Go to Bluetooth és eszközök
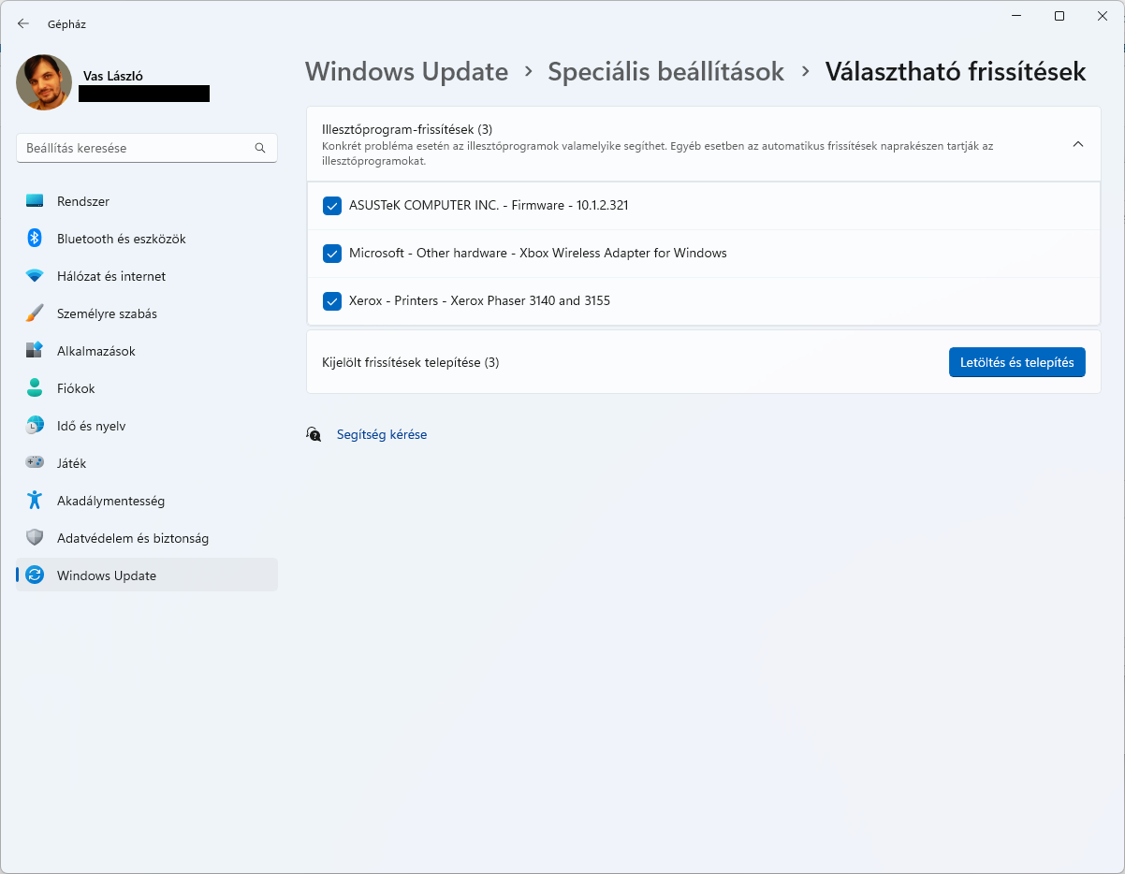This screenshot has height=874, width=1125. [x=147, y=239]
